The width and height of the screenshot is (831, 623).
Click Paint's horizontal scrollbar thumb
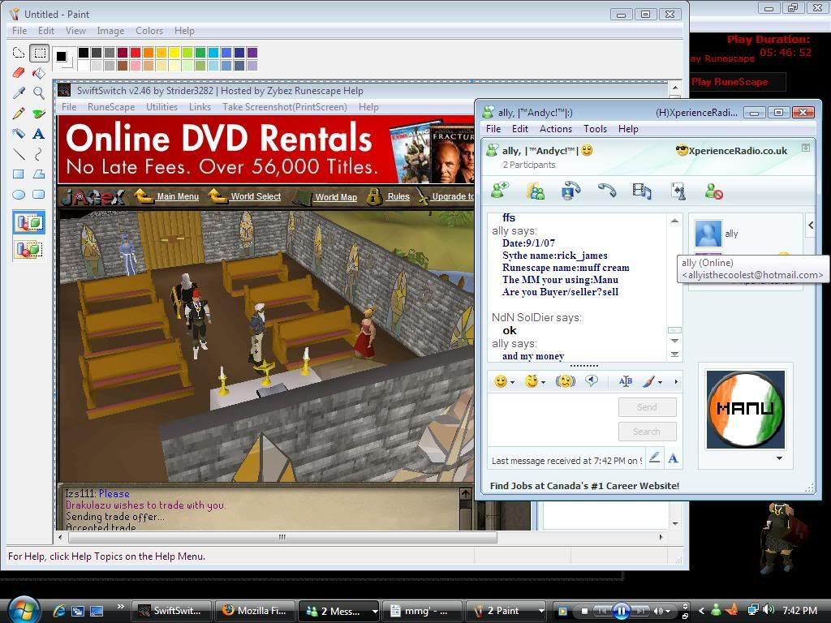[x=282, y=537]
